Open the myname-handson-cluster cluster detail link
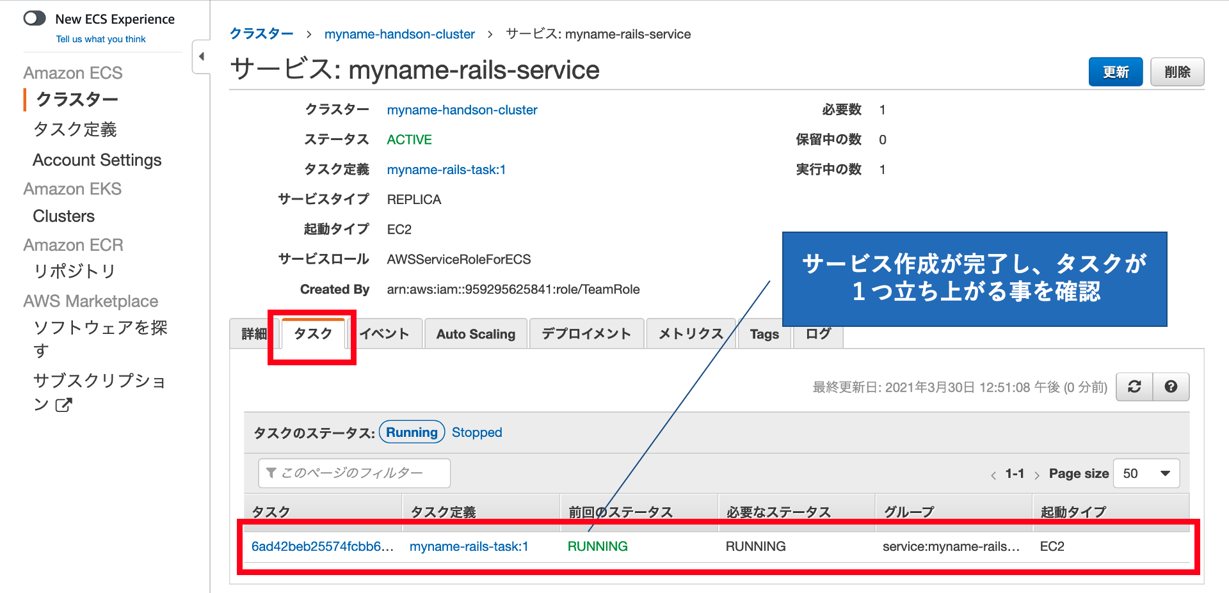The width and height of the screenshot is (1229, 593). 462,110
